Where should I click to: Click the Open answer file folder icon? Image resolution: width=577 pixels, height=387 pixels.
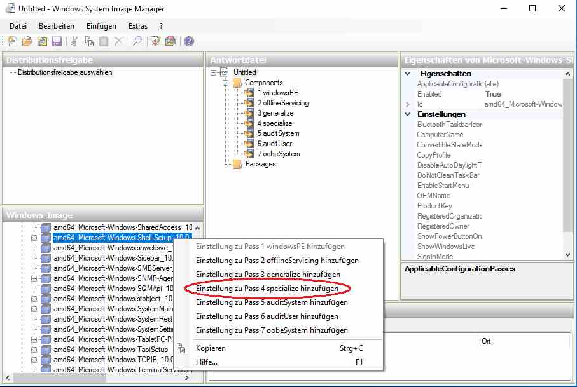click(27, 41)
